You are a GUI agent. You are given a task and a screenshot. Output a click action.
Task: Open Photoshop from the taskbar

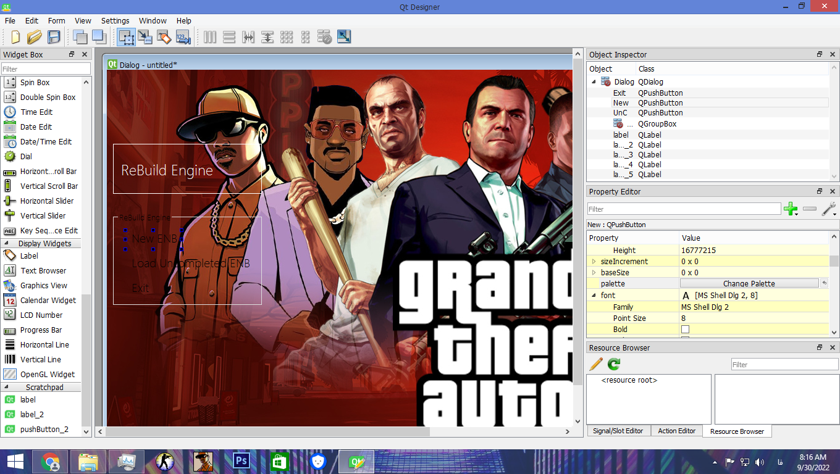tap(241, 461)
